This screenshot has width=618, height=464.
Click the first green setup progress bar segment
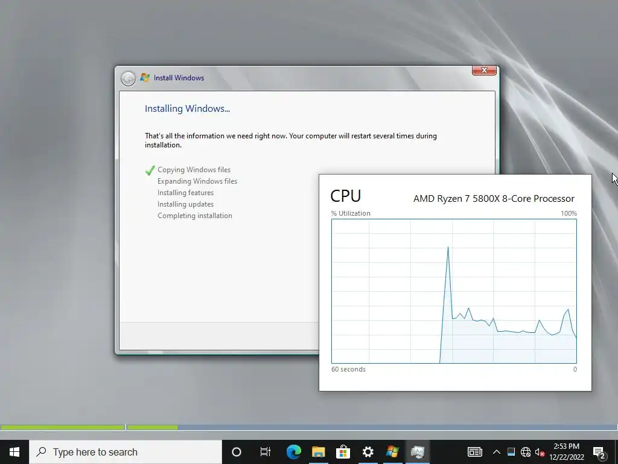click(63, 427)
